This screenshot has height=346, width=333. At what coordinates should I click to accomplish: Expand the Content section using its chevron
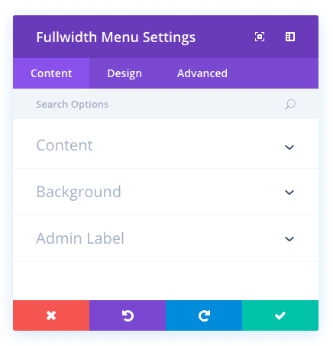[289, 147]
